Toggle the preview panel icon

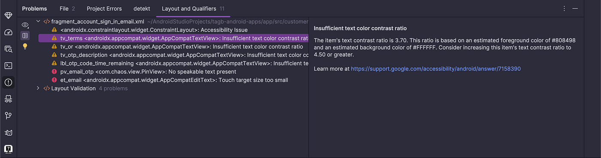(25, 36)
